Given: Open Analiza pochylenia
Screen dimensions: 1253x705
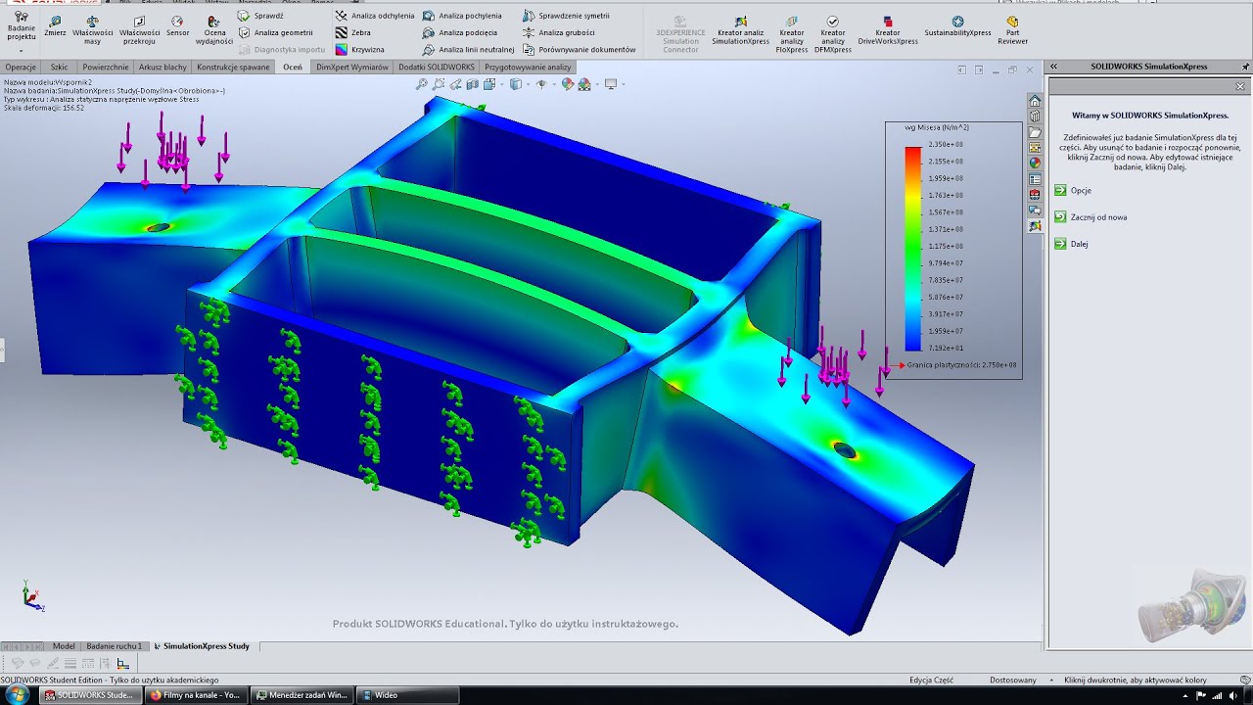Looking at the screenshot, I should pos(462,16).
